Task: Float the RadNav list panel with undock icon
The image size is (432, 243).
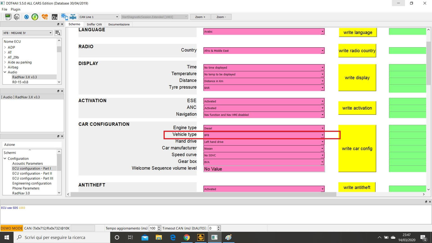Action: 58,91
